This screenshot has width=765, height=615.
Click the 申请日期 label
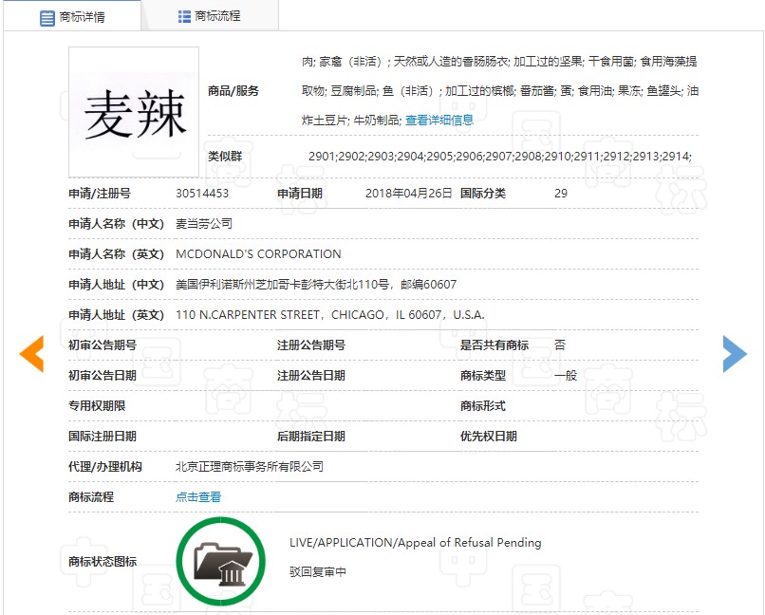click(x=300, y=193)
